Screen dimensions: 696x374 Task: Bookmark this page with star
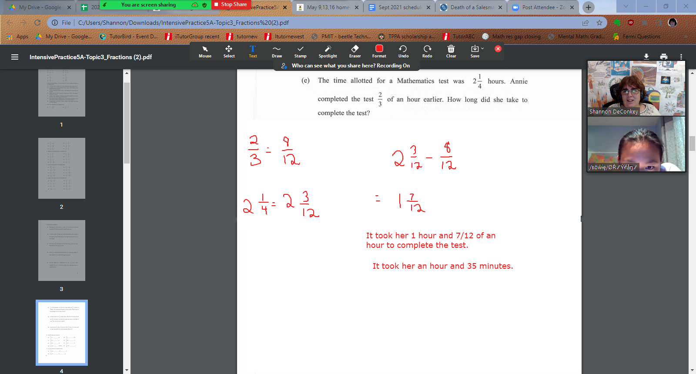pos(599,23)
